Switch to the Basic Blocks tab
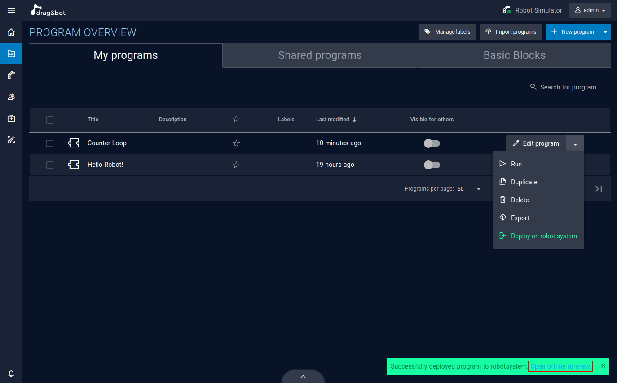 [x=514, y=55]
